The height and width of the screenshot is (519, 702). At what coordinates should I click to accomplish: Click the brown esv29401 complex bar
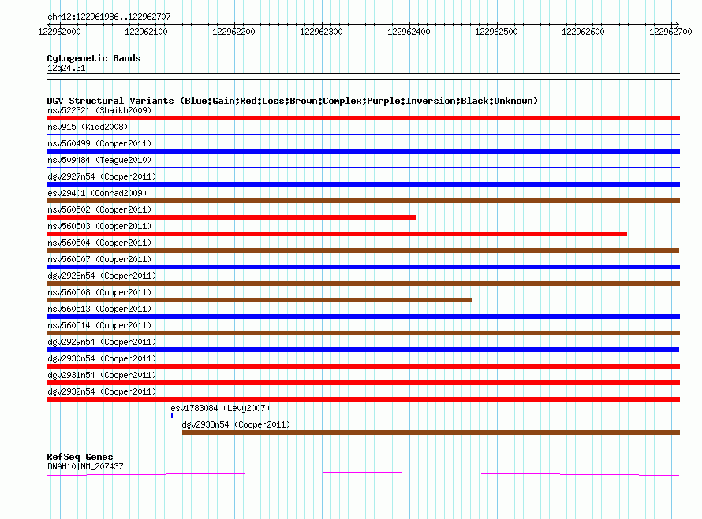coord(363,201)
